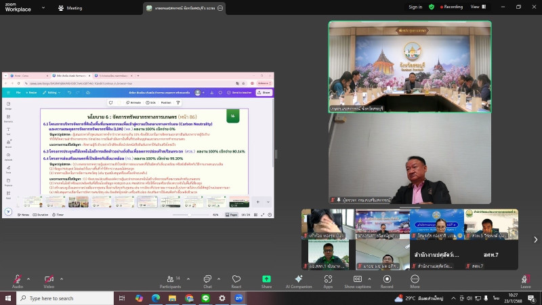This screenshot has width=542, height=305.
Task: Switch to the Meeting tab
Action: [70, 7]
